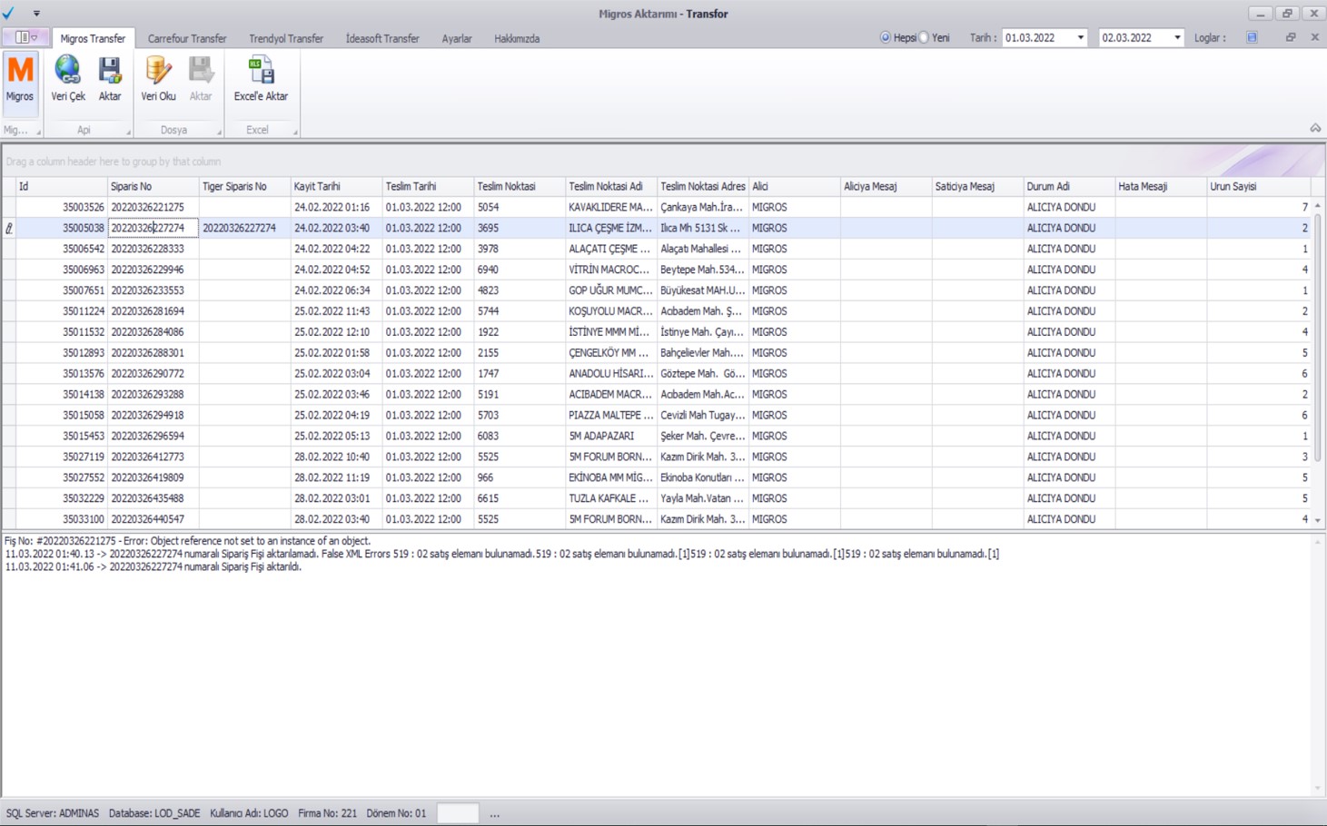Sort by the Kayit Tarihi column header

[335, 186]
